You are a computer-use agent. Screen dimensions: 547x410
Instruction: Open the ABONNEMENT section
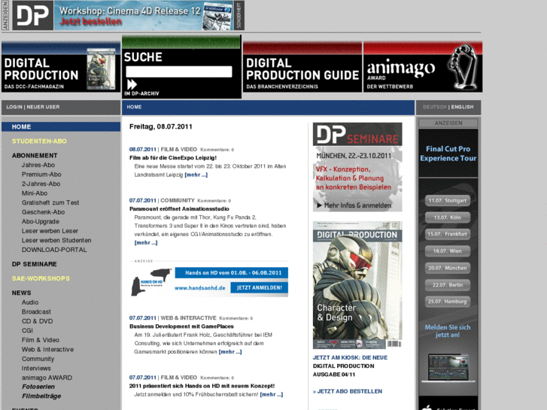[35, 155]
